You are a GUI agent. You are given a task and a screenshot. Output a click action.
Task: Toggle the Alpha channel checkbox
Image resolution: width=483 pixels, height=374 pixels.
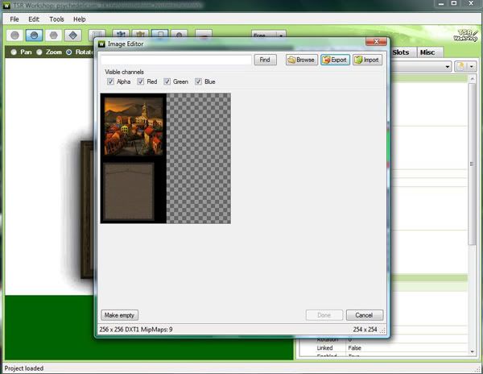point(110,81)
